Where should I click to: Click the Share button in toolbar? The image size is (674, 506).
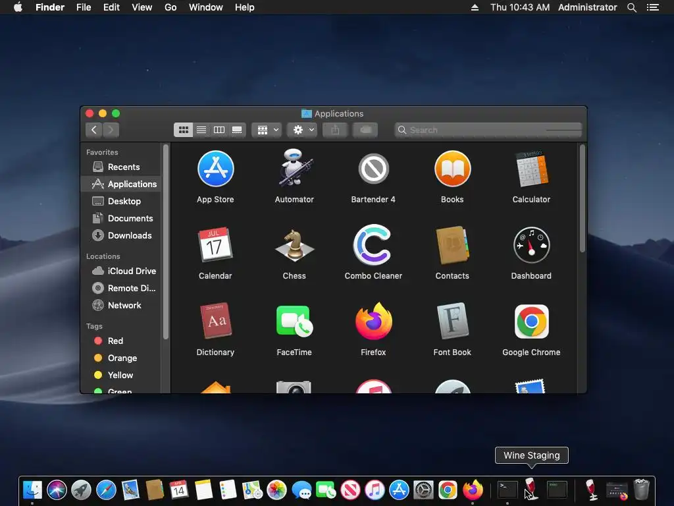(335, 130)
